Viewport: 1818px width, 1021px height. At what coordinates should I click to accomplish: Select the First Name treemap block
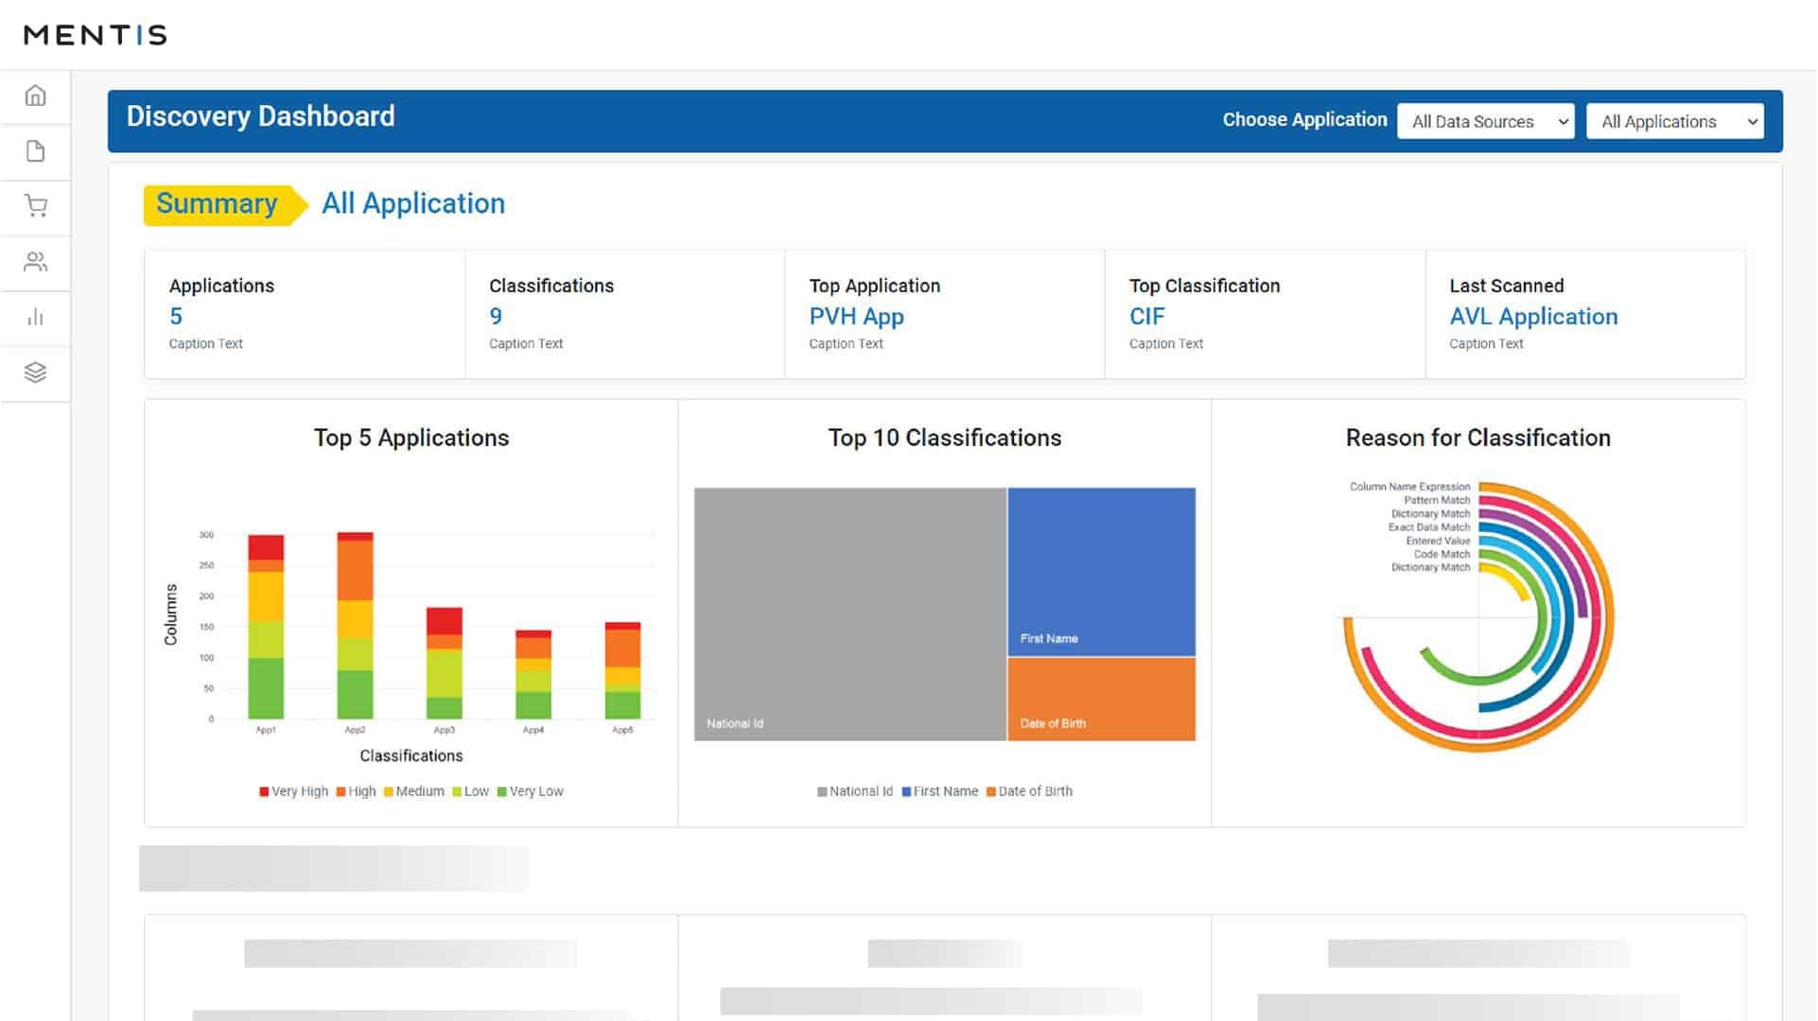1101,571
